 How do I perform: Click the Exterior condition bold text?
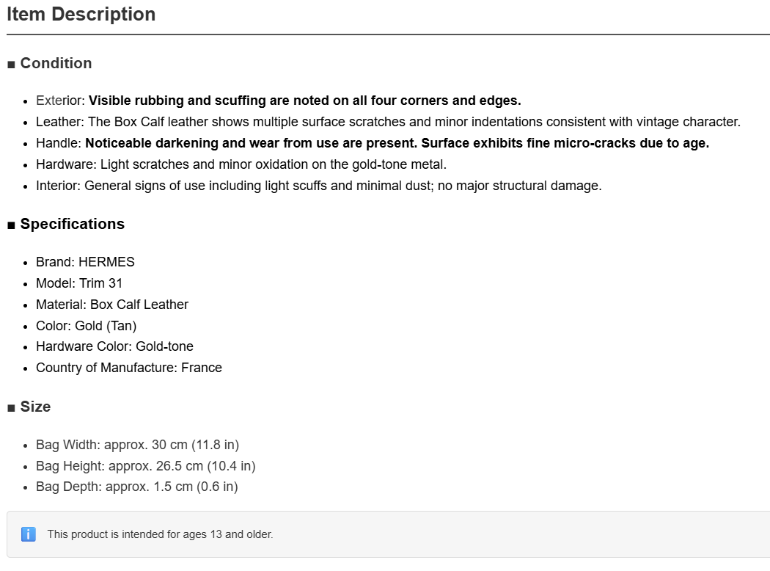[x=304, y=101]
